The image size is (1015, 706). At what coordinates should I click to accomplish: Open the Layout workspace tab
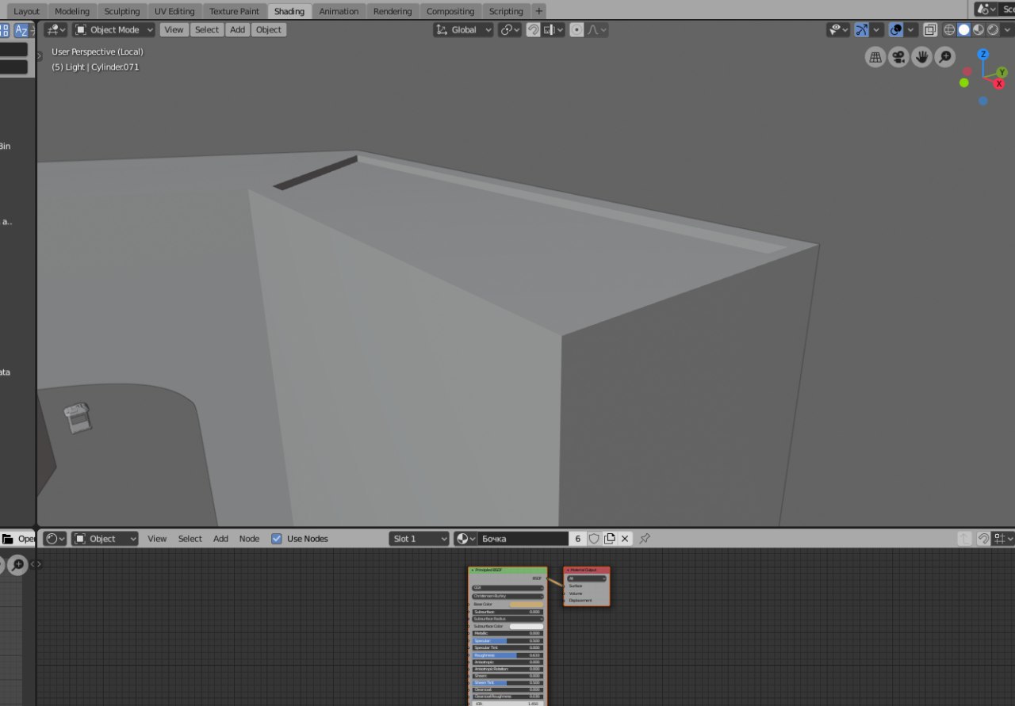(x=26, y=11)
